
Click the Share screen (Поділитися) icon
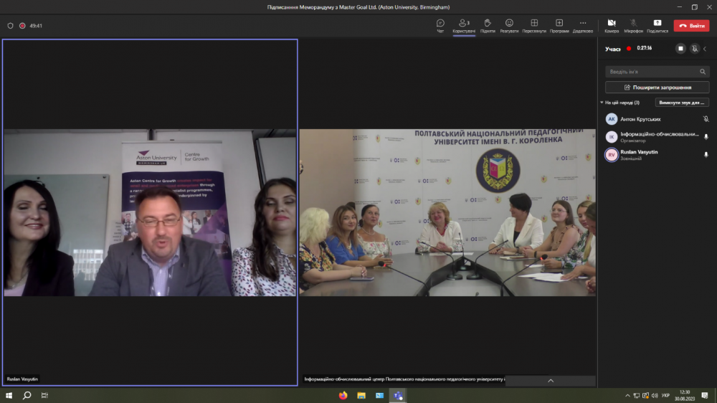click(657, 25)
